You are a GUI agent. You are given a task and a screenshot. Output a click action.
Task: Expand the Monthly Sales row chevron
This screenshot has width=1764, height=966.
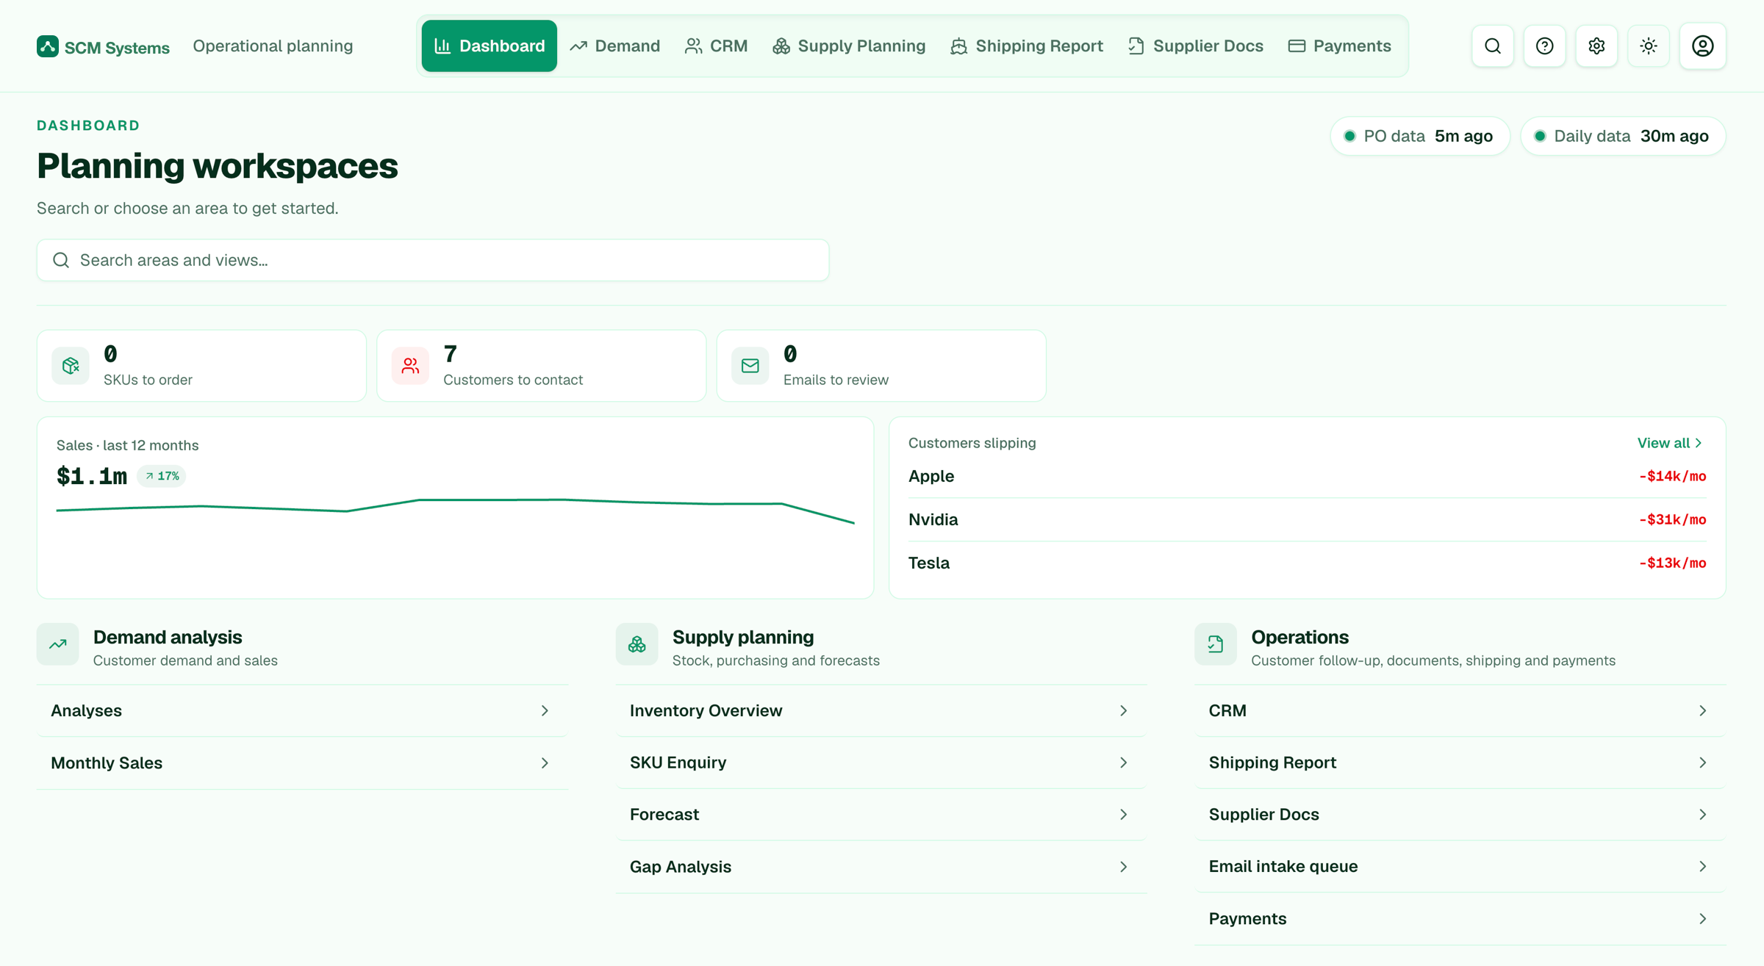click(x=545, y=763)
